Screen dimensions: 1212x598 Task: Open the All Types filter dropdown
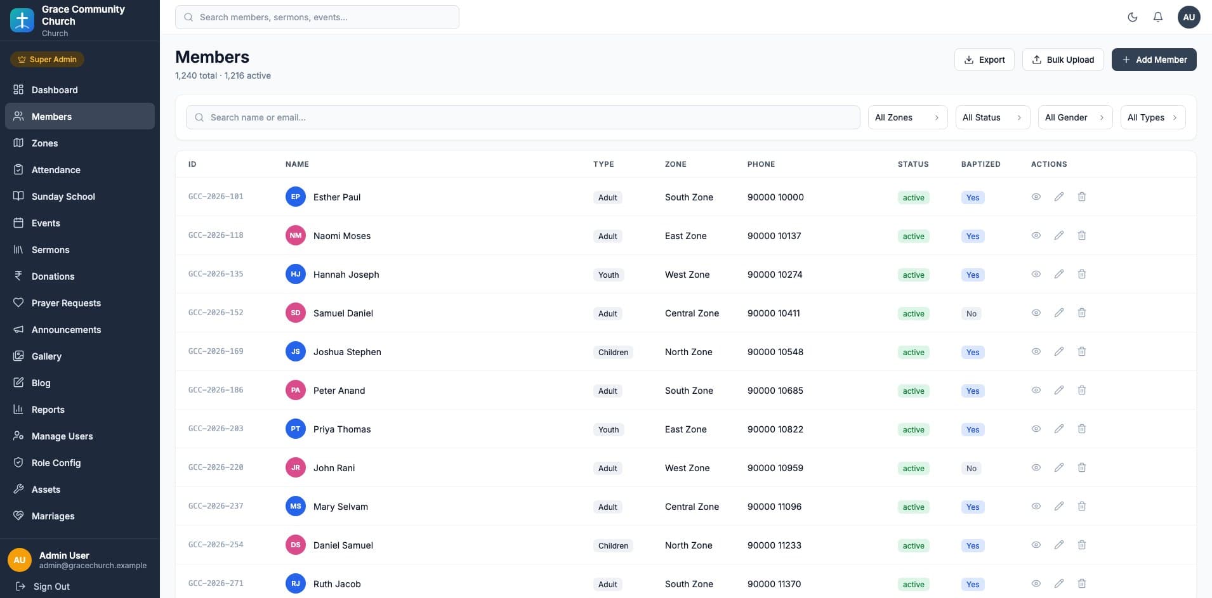point(1153,117)
